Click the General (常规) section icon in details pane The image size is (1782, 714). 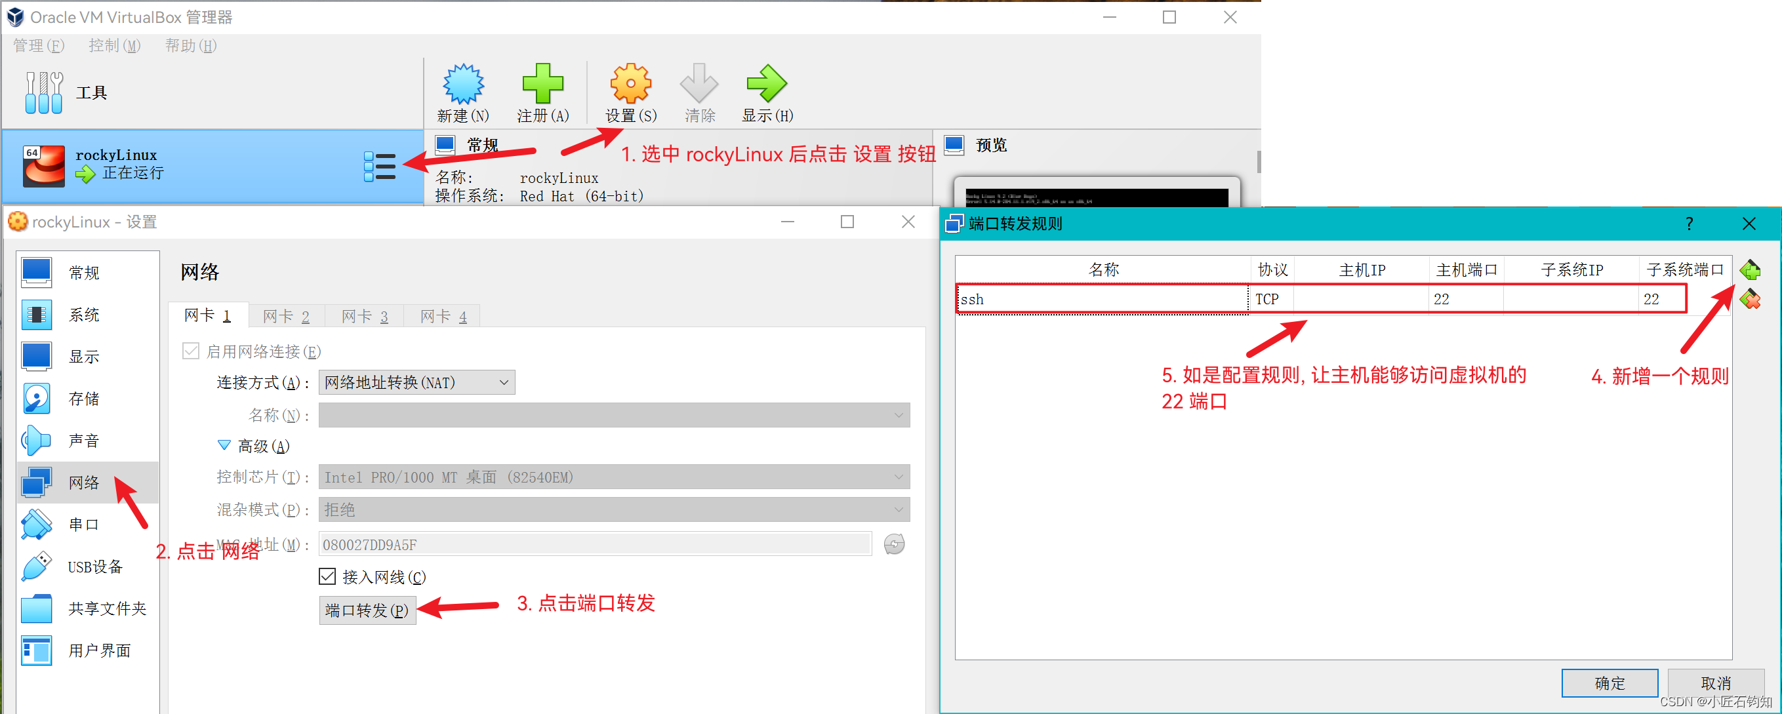(445, 145)
